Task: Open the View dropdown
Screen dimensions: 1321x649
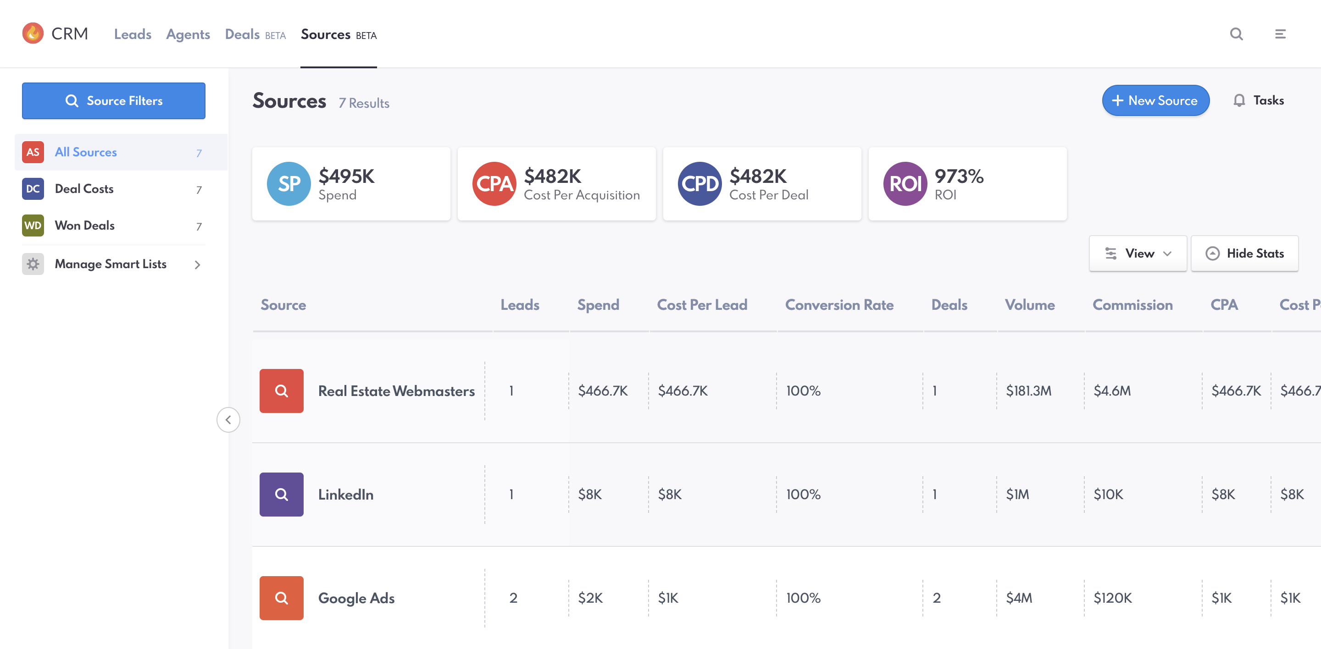Action: coord(1138,253)
